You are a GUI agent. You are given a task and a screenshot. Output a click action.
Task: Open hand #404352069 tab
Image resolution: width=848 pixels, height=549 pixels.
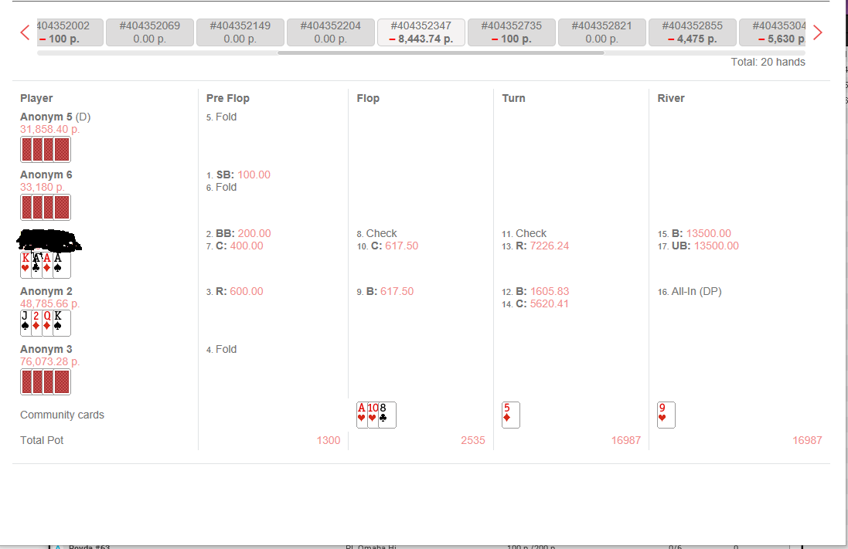[150, 32]
